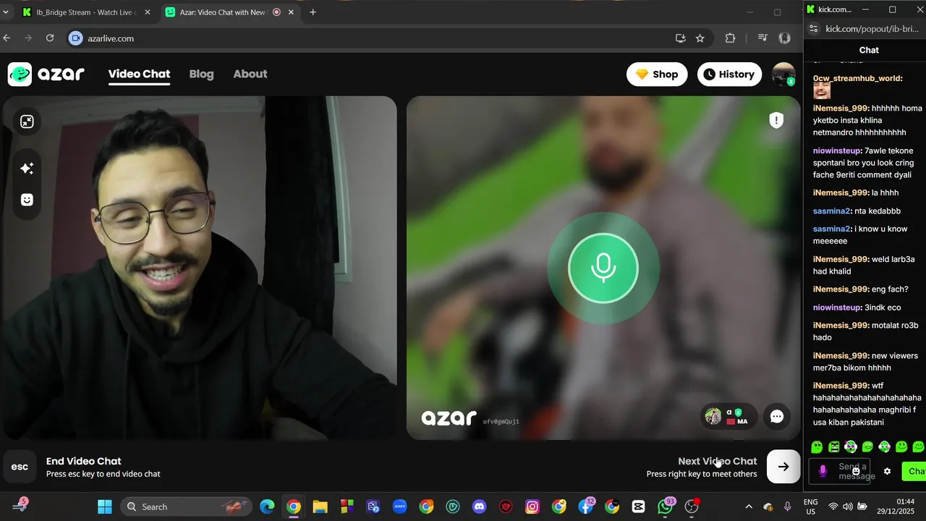Click the report shield icon on partner video
Screen dimensions: 926x521
coord(776,120)
